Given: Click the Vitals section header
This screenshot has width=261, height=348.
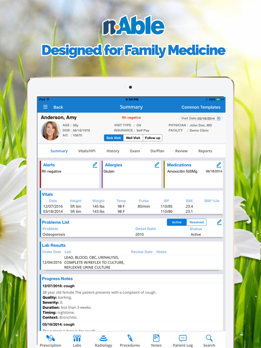Looking at the screenshot, I should (47, 194).
